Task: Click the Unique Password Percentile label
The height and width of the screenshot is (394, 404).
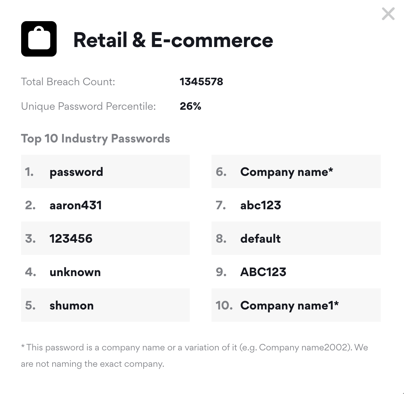Action: click(x=88, y=106)
